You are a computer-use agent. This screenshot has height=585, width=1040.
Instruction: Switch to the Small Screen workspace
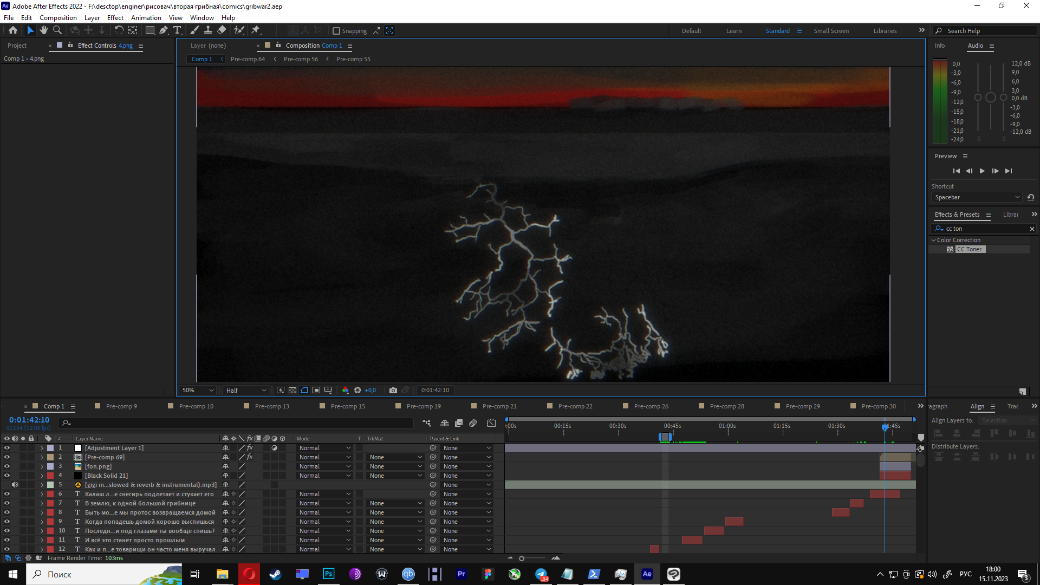pos(831,31)
